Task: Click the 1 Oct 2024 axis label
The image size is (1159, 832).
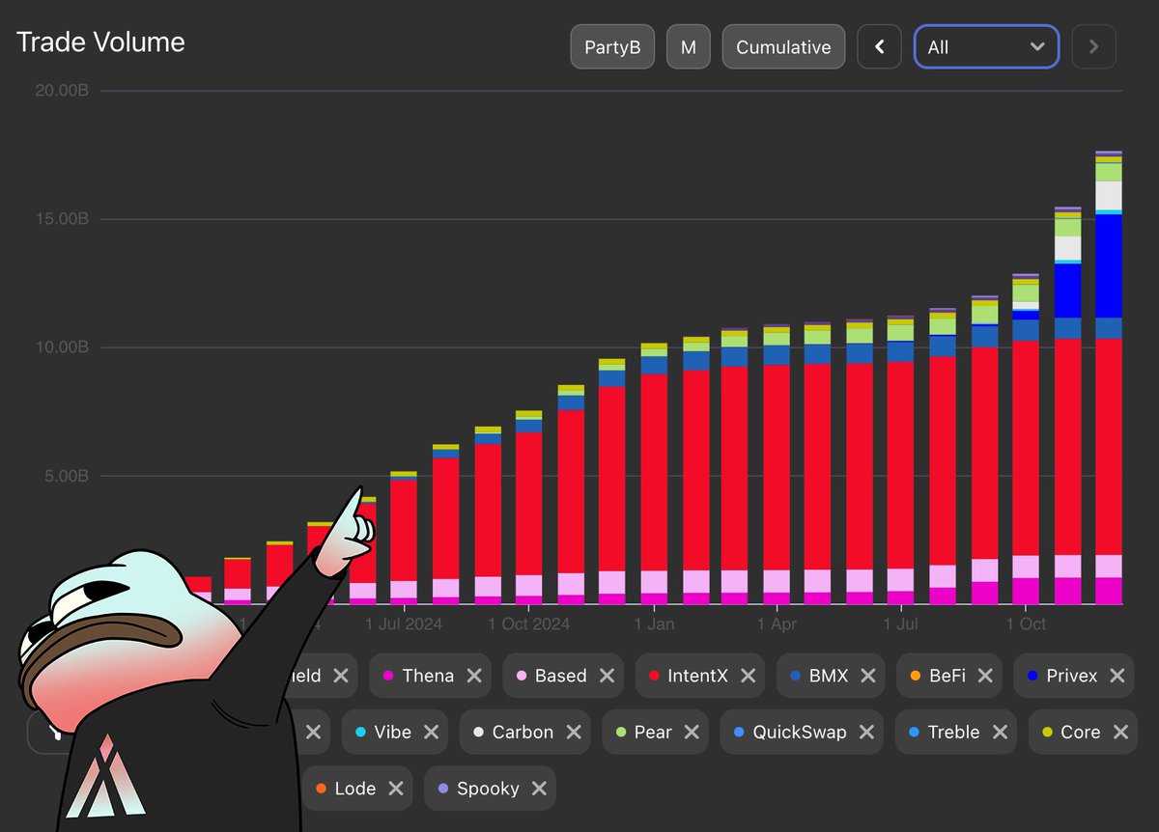Action: [528, 624]
